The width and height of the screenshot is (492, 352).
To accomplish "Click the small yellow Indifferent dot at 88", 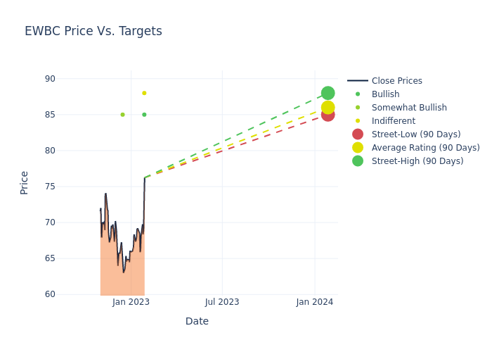I will (144, 93).
